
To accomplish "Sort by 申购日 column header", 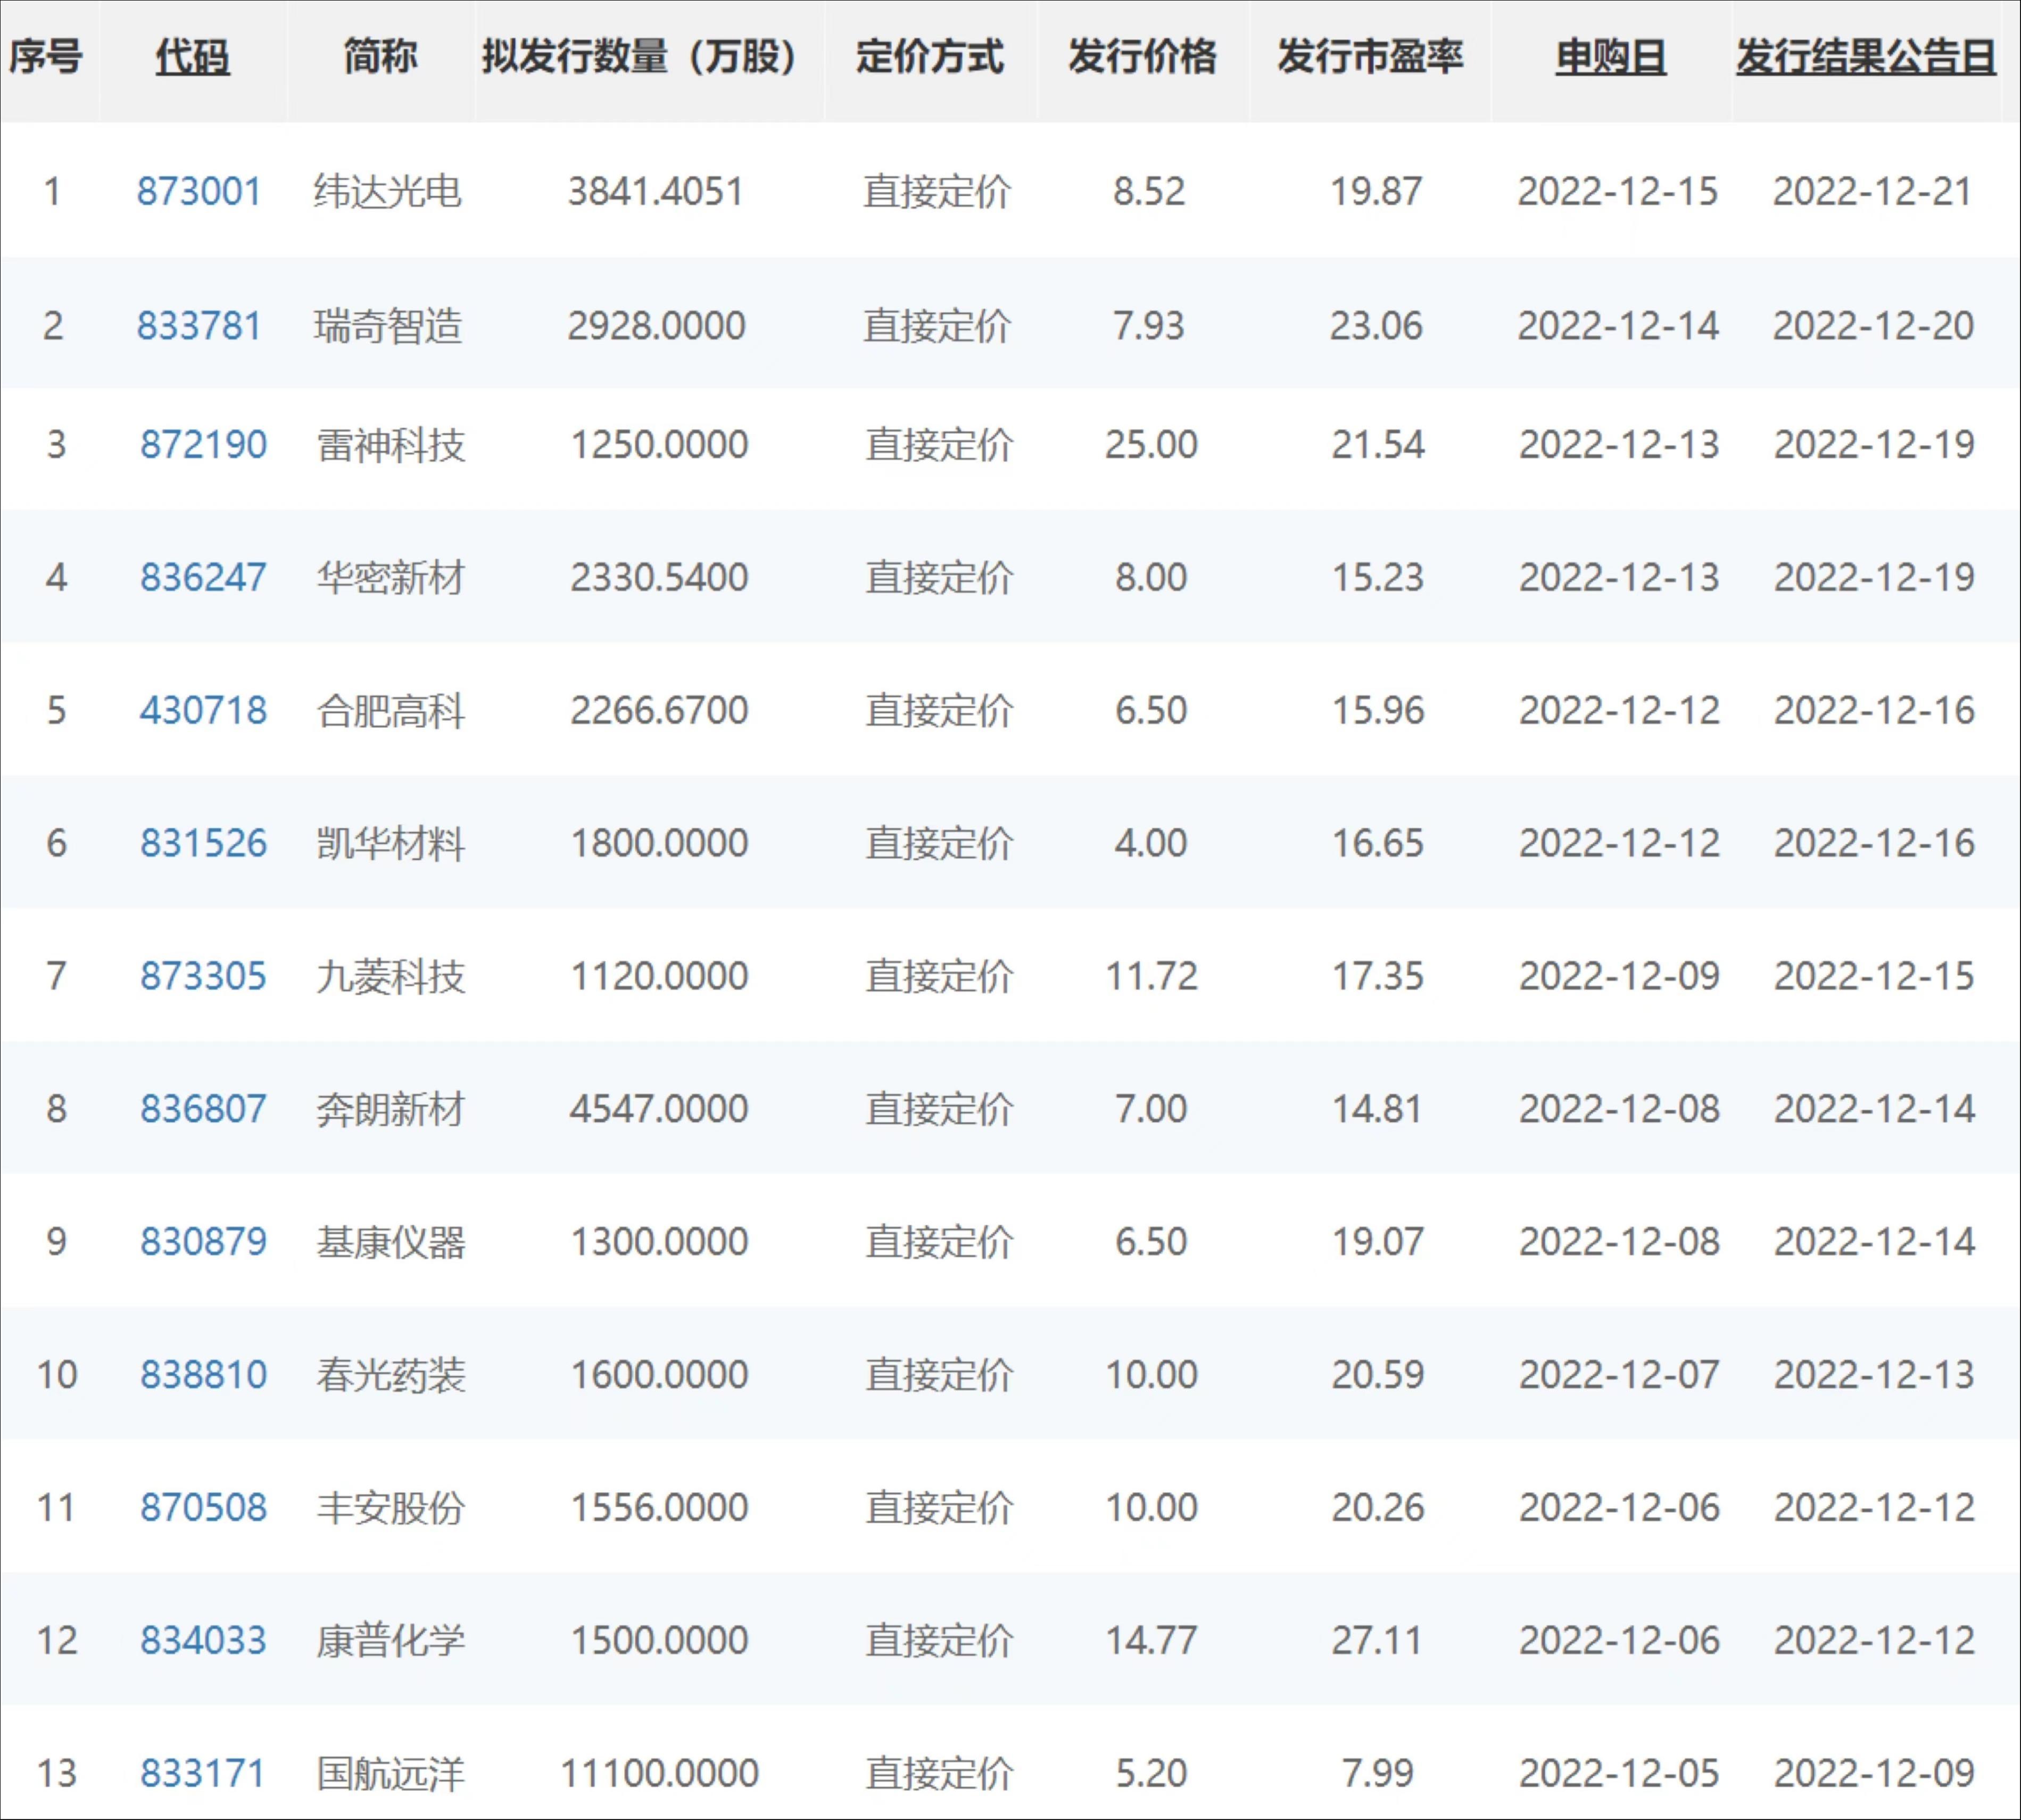I will tap(1610, 57).
